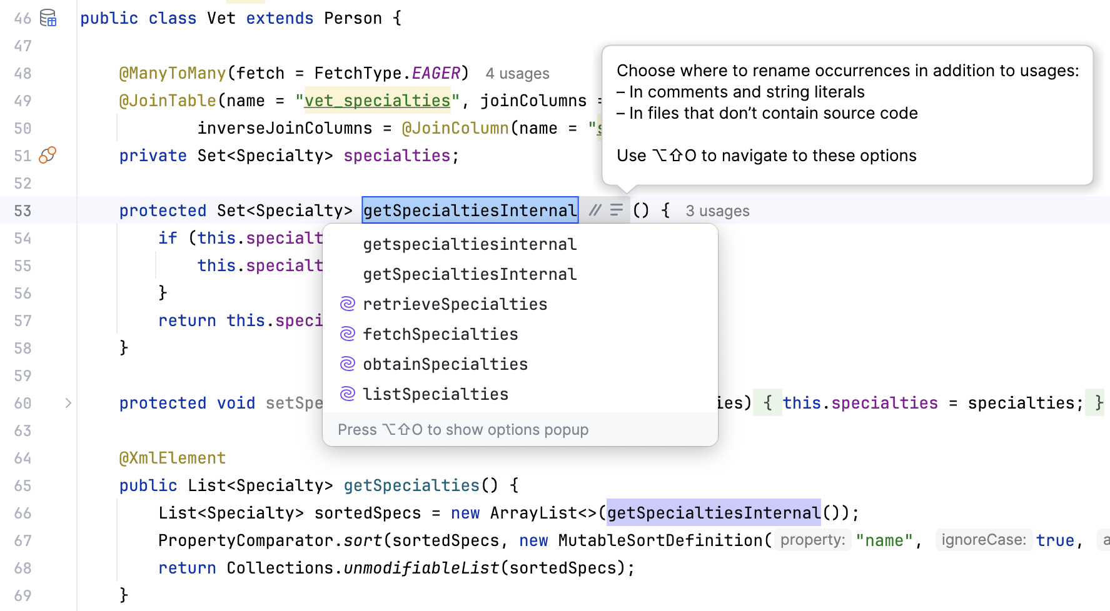Image resolution: width=1110 pixels, height=611 pixels.
Task: Click the vet_specialties string literal on line 49
Action: [376, 100]
